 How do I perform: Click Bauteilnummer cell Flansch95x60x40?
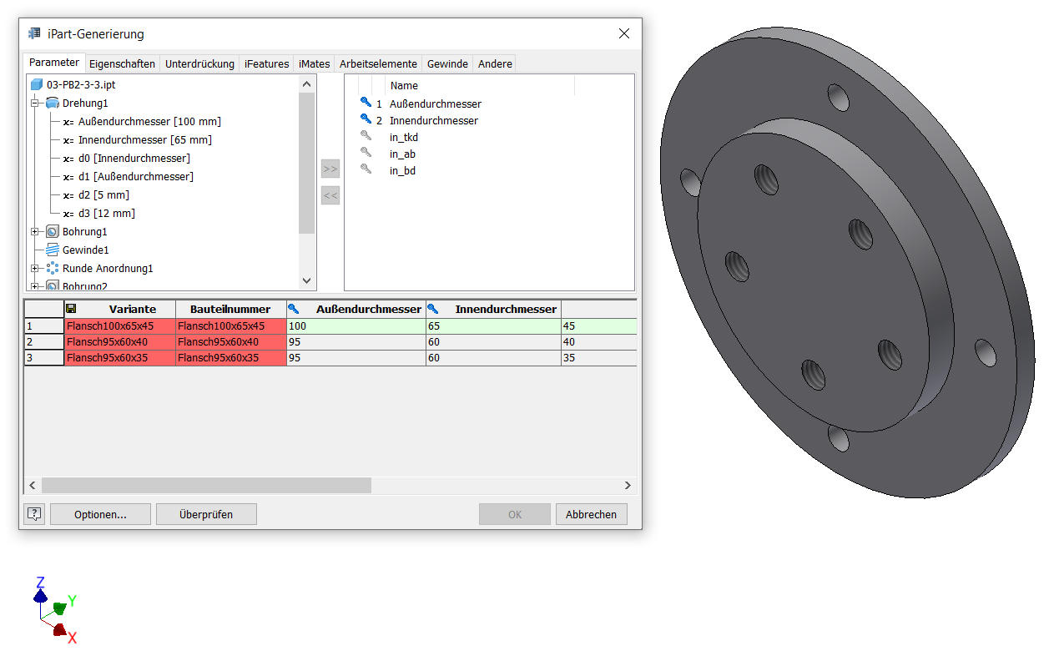point(231,342)
